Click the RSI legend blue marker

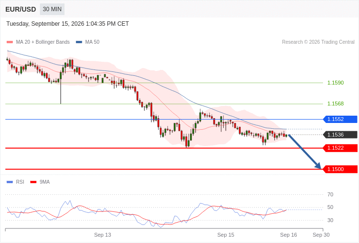click(x=10, y=182)
